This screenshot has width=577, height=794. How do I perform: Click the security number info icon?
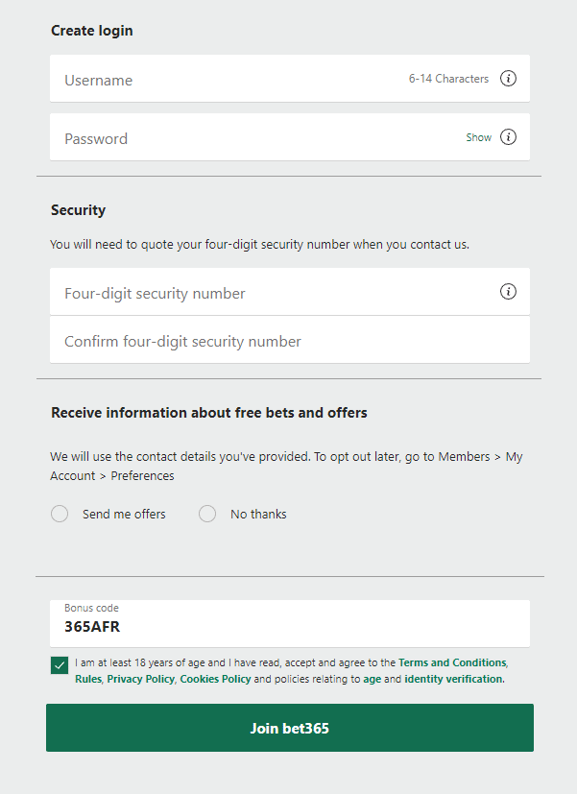coord(508,291)
